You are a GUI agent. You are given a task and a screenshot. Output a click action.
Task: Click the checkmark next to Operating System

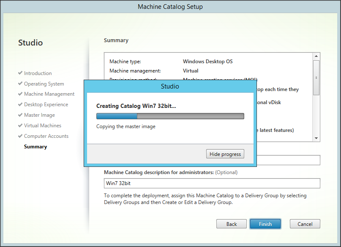tap(20, 83)
